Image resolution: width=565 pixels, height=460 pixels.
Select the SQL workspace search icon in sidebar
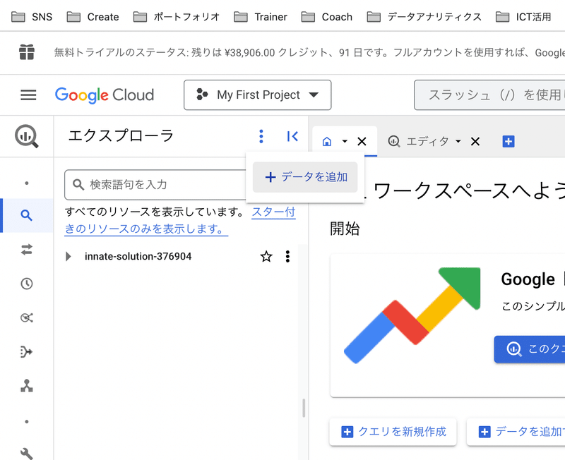coord(27,216)
